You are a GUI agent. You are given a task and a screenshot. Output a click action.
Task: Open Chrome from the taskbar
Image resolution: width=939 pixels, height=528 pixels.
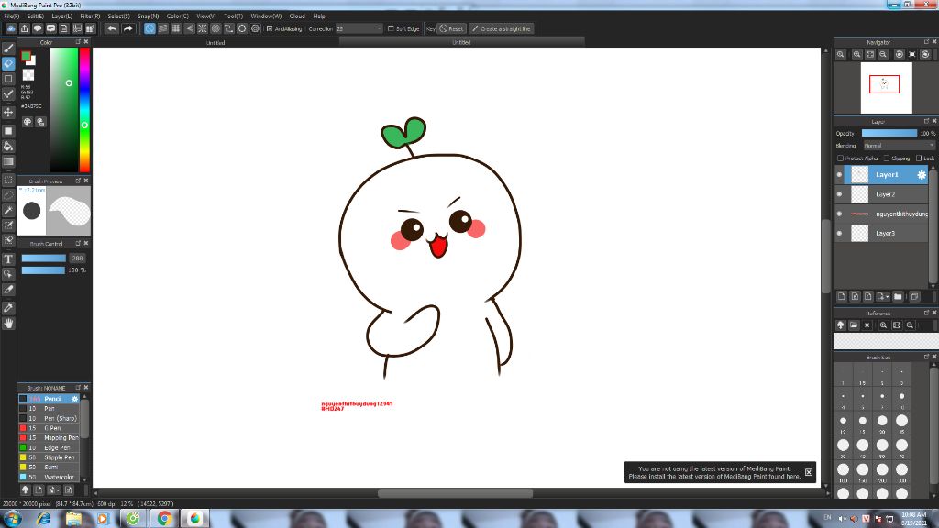coord(163,519)
